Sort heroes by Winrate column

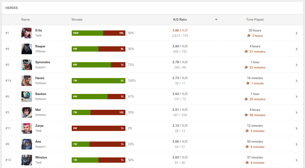[77, 20]
